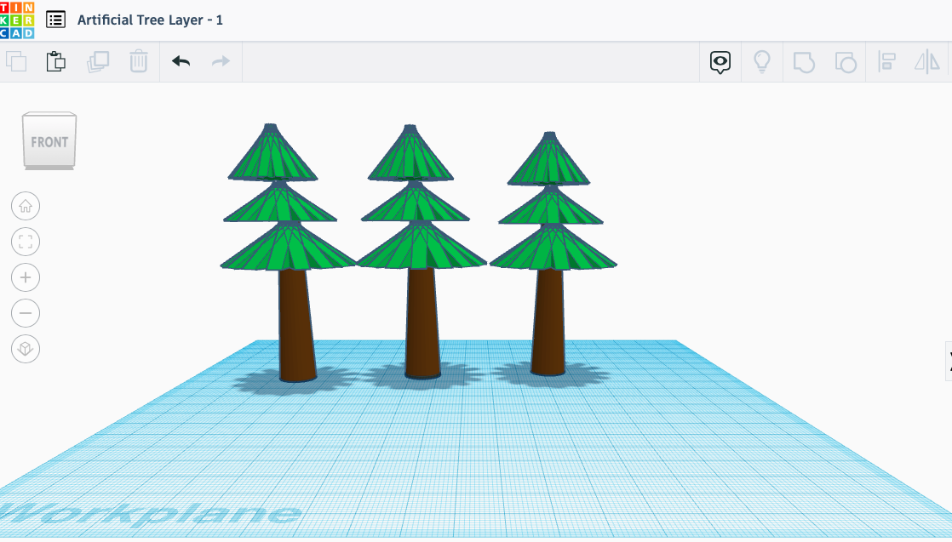Click the FRONT face of view cube

pyautogui.click(x=49, y=140)
